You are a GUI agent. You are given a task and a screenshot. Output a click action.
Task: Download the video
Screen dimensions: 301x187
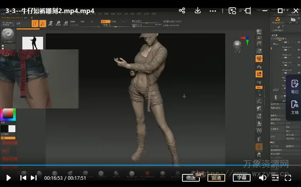[x=198, y=11]
